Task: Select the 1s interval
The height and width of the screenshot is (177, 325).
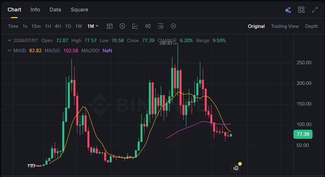Action: pyautogui.click(x=25, y=26)
